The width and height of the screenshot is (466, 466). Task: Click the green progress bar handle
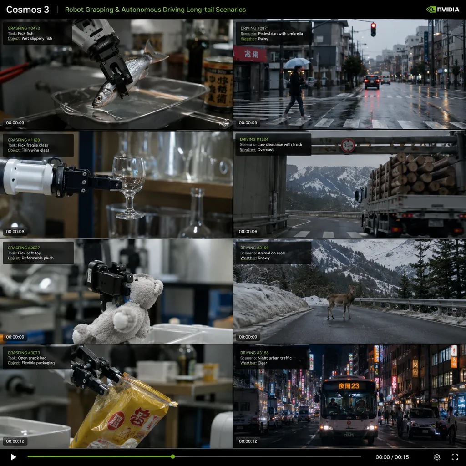[x=172, y=456]
